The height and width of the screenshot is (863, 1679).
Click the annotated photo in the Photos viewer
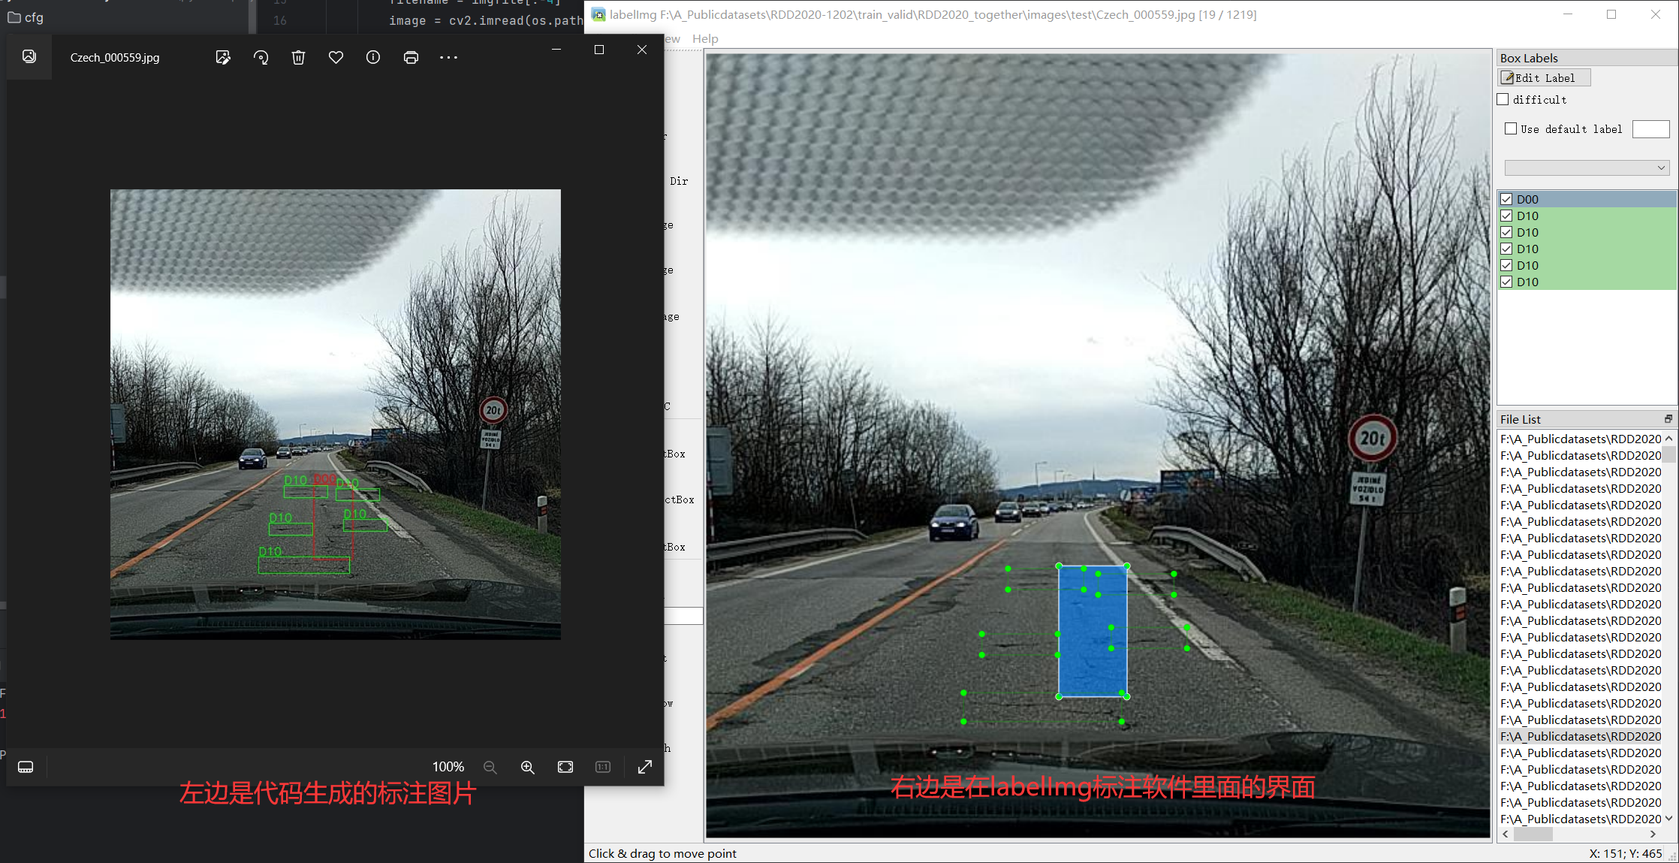(336, 414)
